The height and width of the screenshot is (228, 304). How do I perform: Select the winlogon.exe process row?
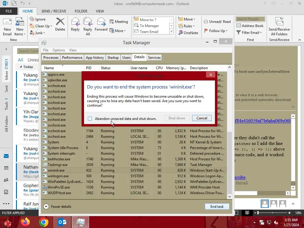pyautogui.click(x=134, y=176)
